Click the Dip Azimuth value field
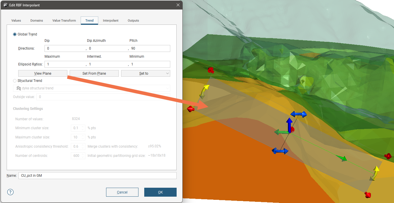 click(x=108, y=48)
